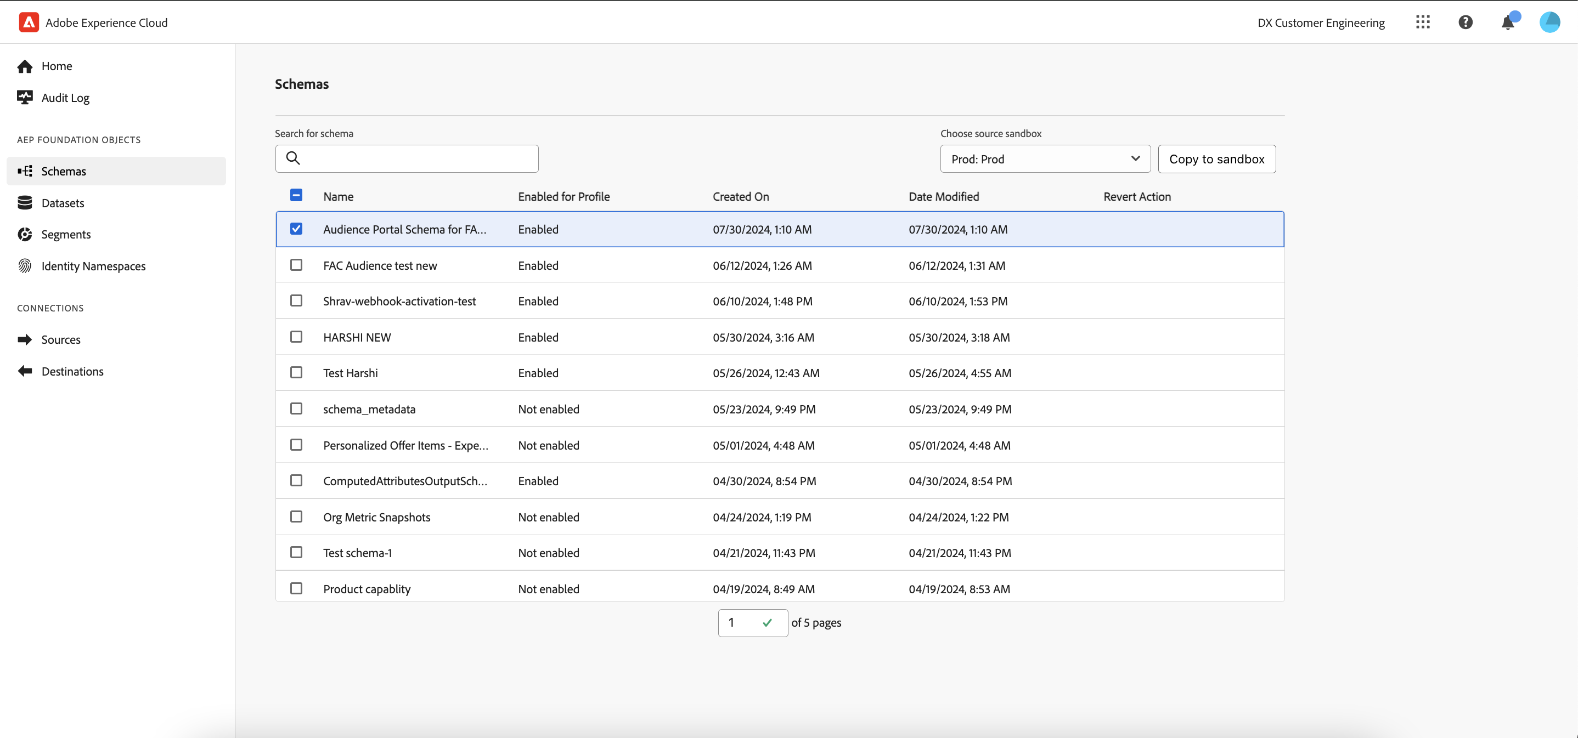Click the Schemas sidebar icon
1578x738 pixels.
(25, 171)
